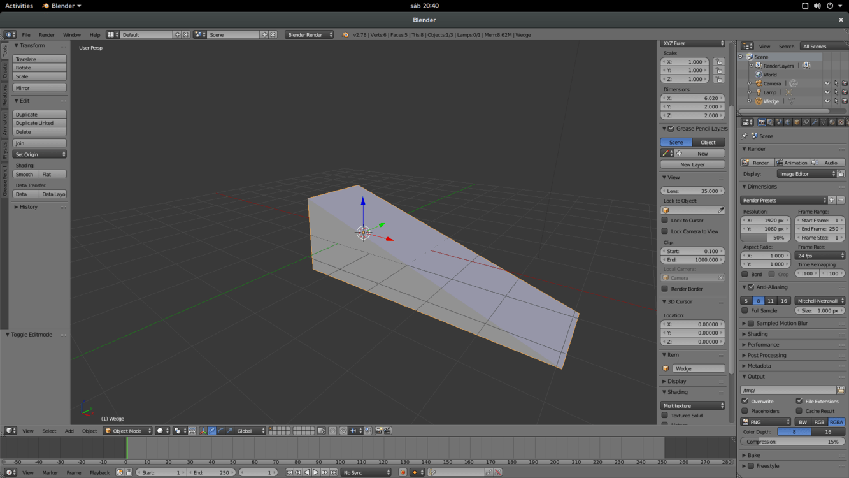Hide the Wedge object via eye icon

click(827, 101)
